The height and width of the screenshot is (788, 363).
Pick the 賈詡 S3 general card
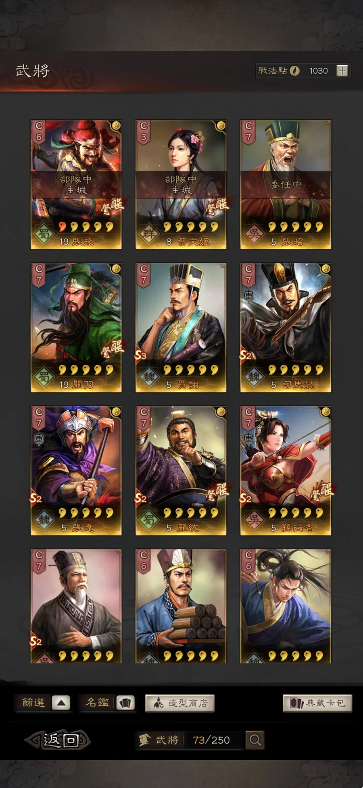(181, 328)
